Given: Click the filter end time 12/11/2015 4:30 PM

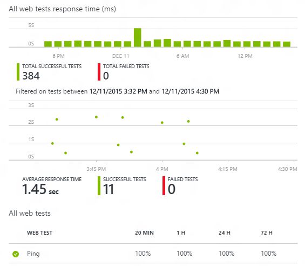Looking at the screenshot, I should pyautogui.click(x=191, y=91).
